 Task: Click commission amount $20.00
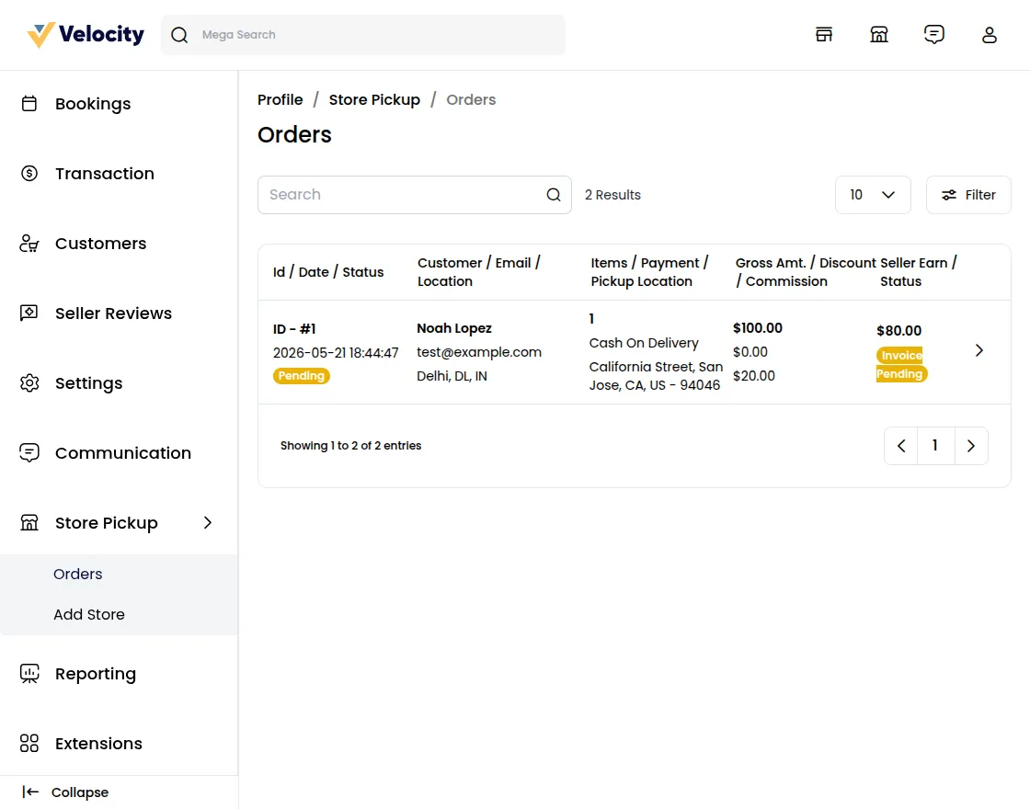[753, 376]
